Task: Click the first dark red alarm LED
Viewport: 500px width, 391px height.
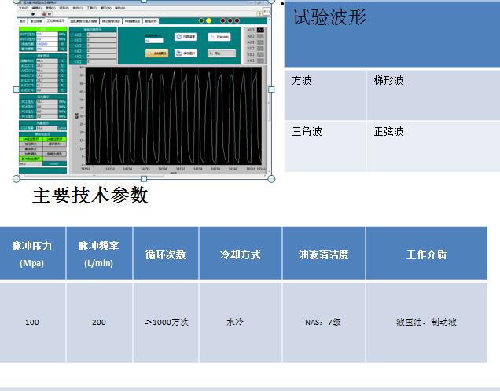Action: click(x=222, y=20)
